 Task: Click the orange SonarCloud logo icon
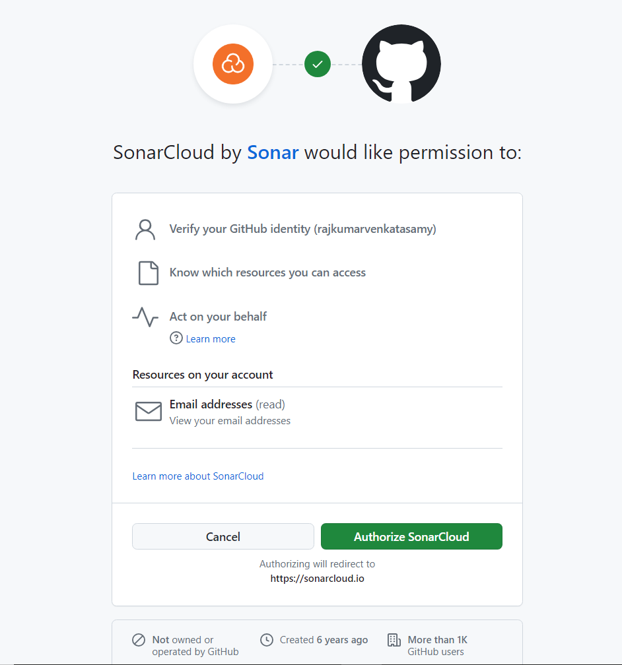[x=232, y=64]
